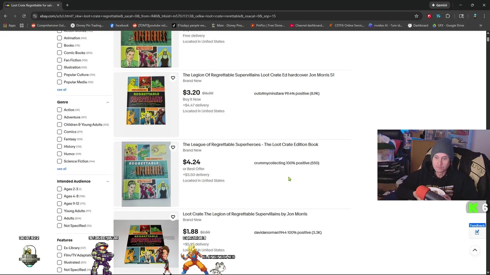Check the Adventure genre filter
This screenshot has height=275, width=490.
pos(59,117)
